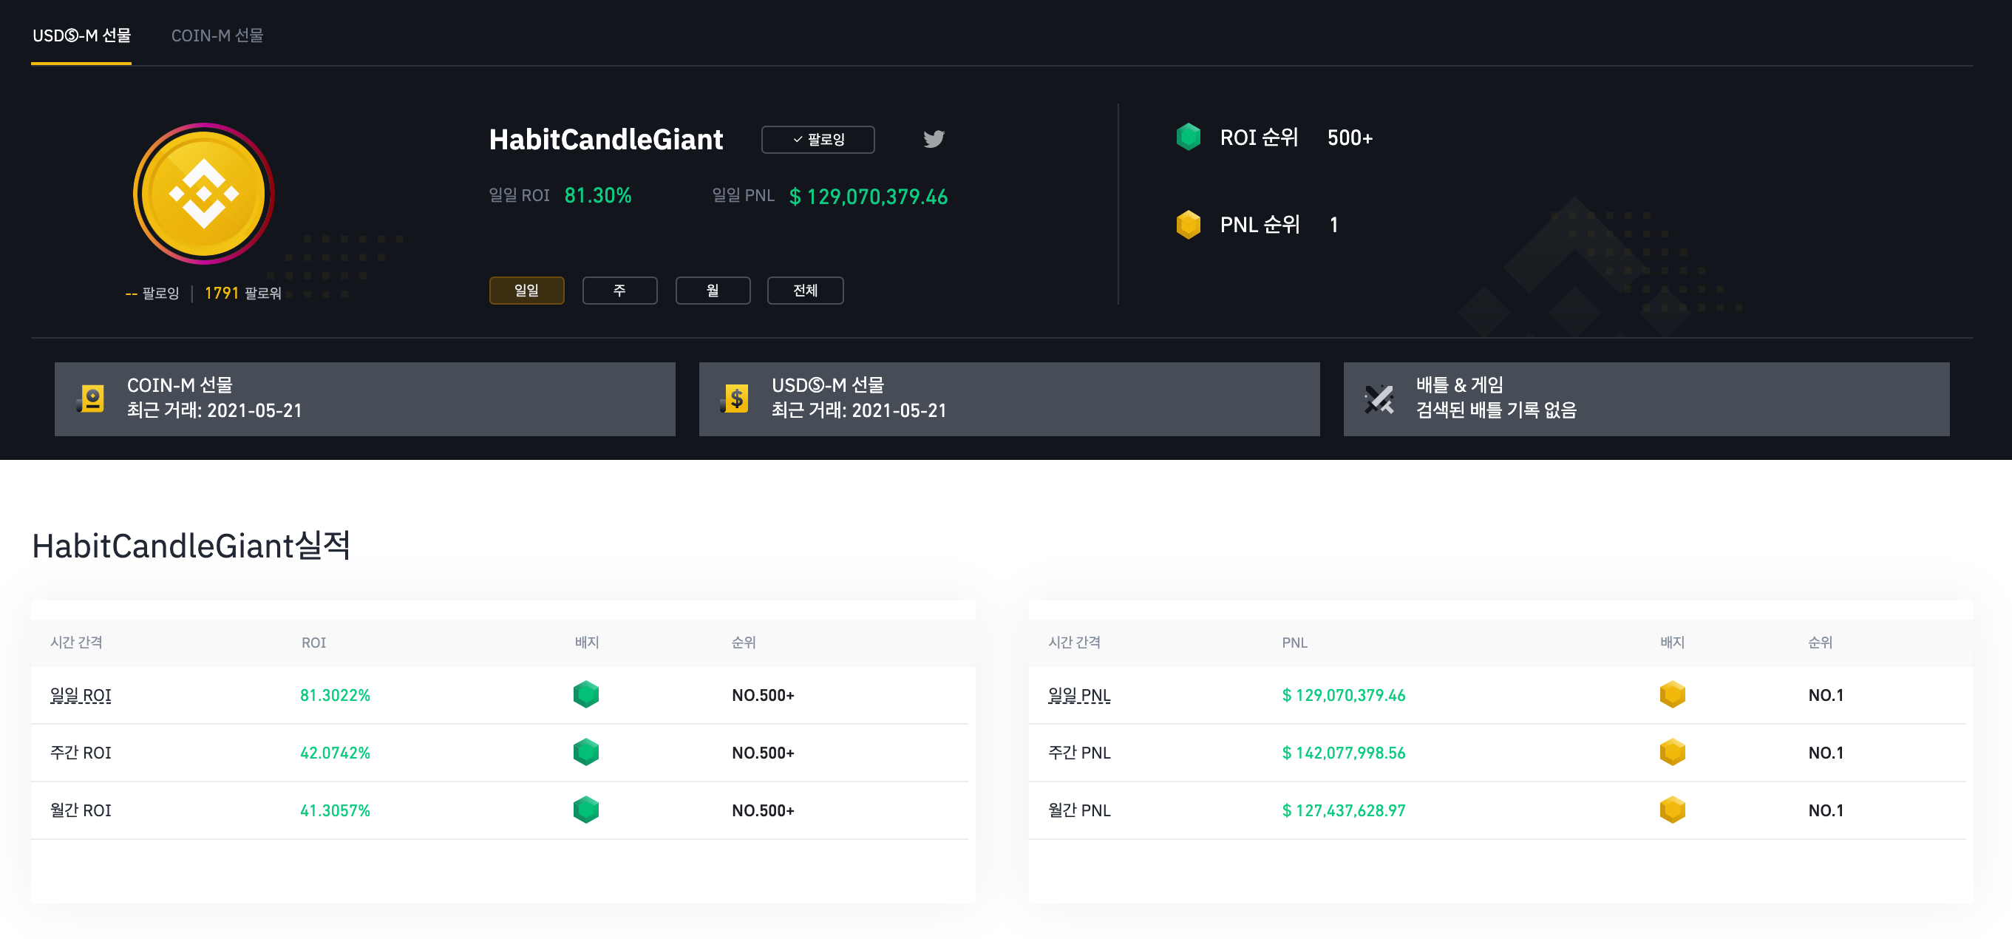Switch to the USDⓈ-M 선물 tab
The width and height of the screenshot is (2012, 939).
[x=81, y=35]
